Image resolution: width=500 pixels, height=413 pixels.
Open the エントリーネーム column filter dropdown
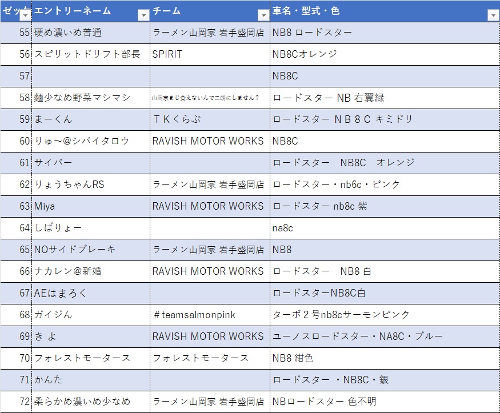143,16
